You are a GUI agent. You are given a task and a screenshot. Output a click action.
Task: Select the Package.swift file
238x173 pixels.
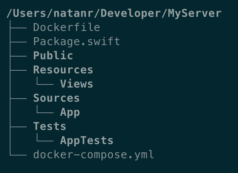click(x=77, y=41)
